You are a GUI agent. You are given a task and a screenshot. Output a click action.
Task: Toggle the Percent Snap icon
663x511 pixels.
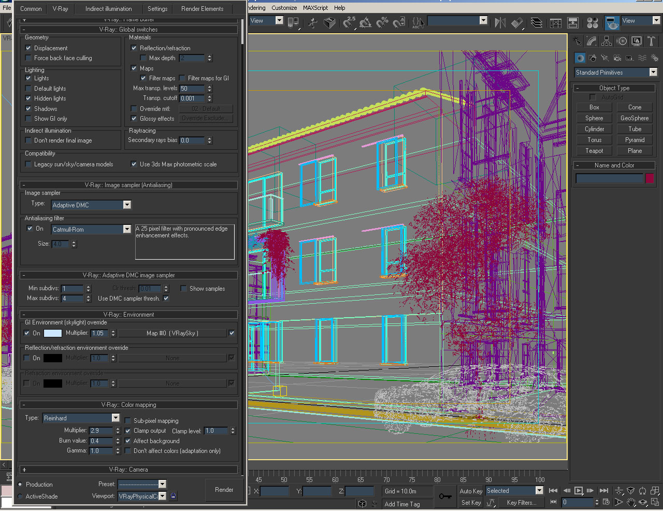coord(382,22)
